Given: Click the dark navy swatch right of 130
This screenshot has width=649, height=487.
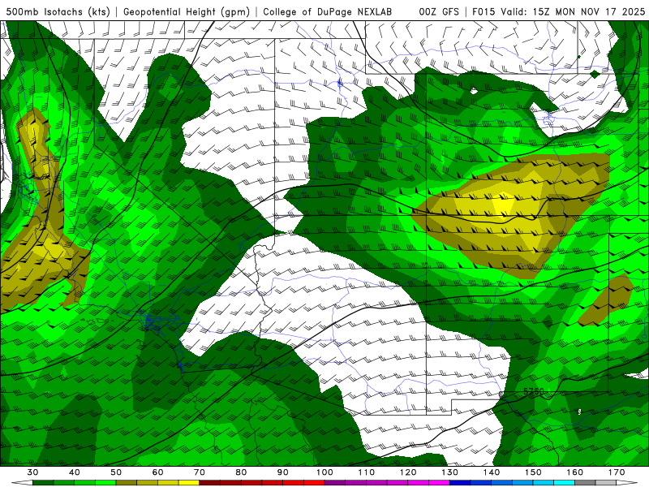Looking at the screenshot, I should pyautogui.click(x=460, y=483).
